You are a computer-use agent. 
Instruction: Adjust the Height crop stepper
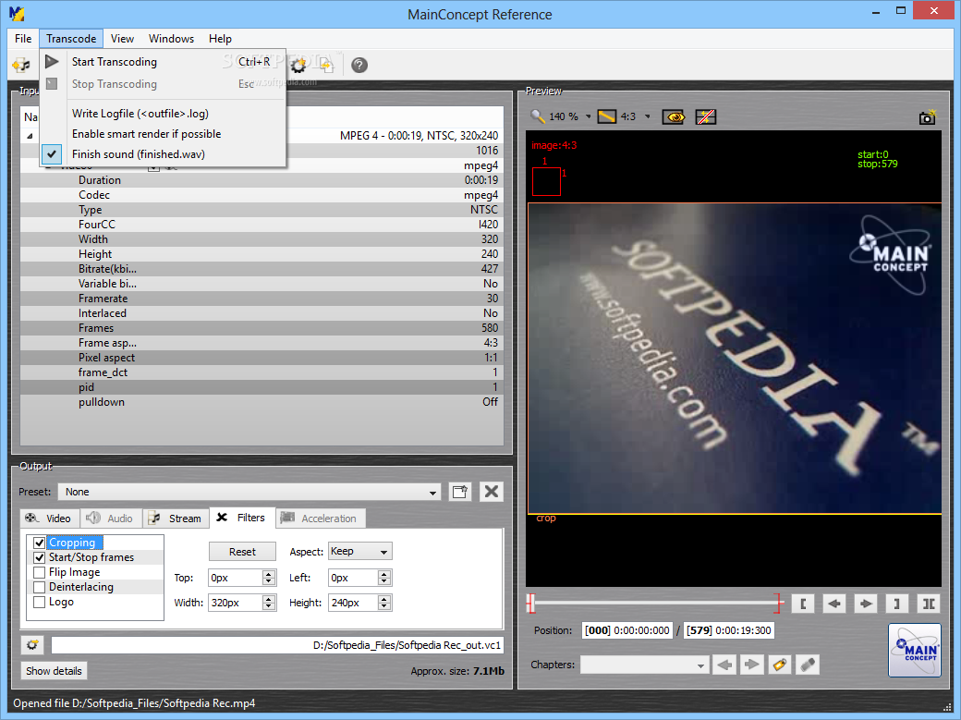pos(383,603)
